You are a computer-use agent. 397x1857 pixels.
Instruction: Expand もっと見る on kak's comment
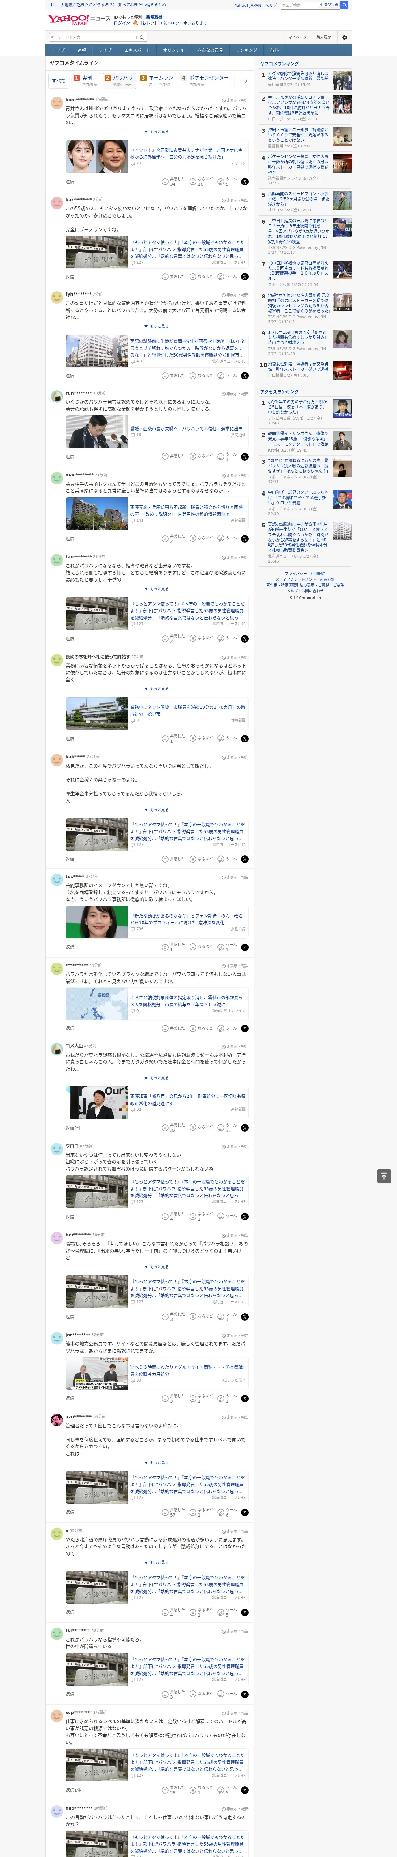[156, 810]
